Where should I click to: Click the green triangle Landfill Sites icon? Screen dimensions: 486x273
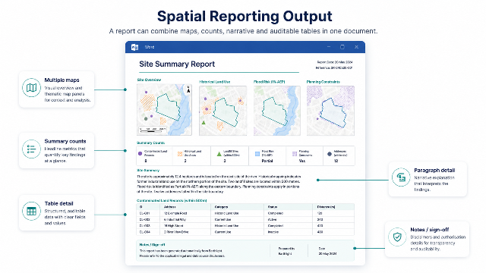click(219, 153)
